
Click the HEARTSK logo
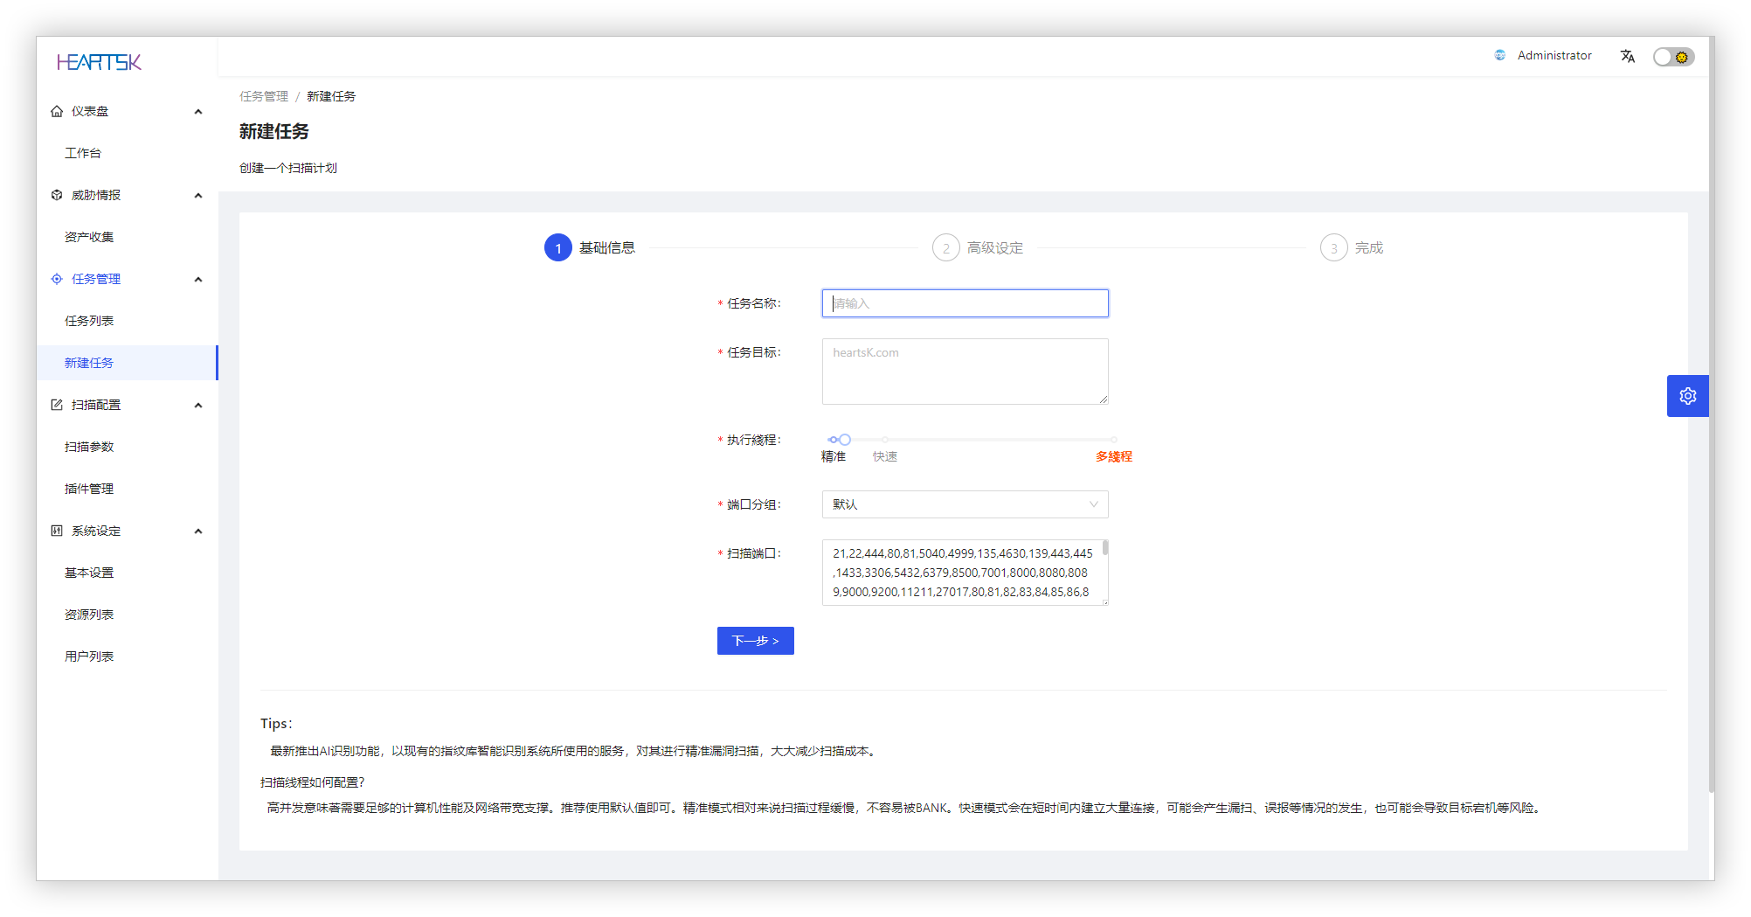point(99,62)
